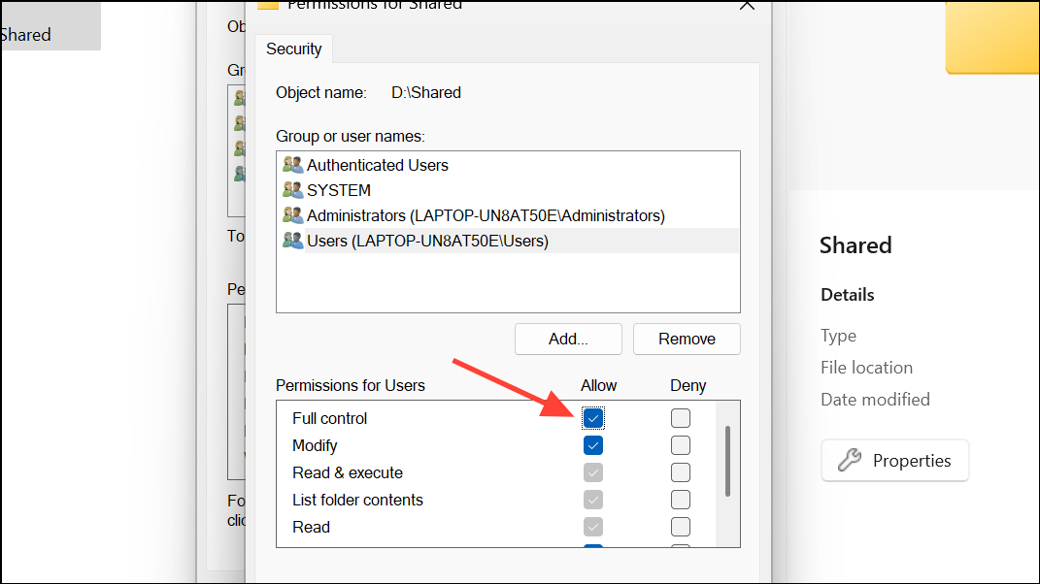This screenshot has width=1040, height=584.
Task: Click the Add button
Action: coord(568,339)
